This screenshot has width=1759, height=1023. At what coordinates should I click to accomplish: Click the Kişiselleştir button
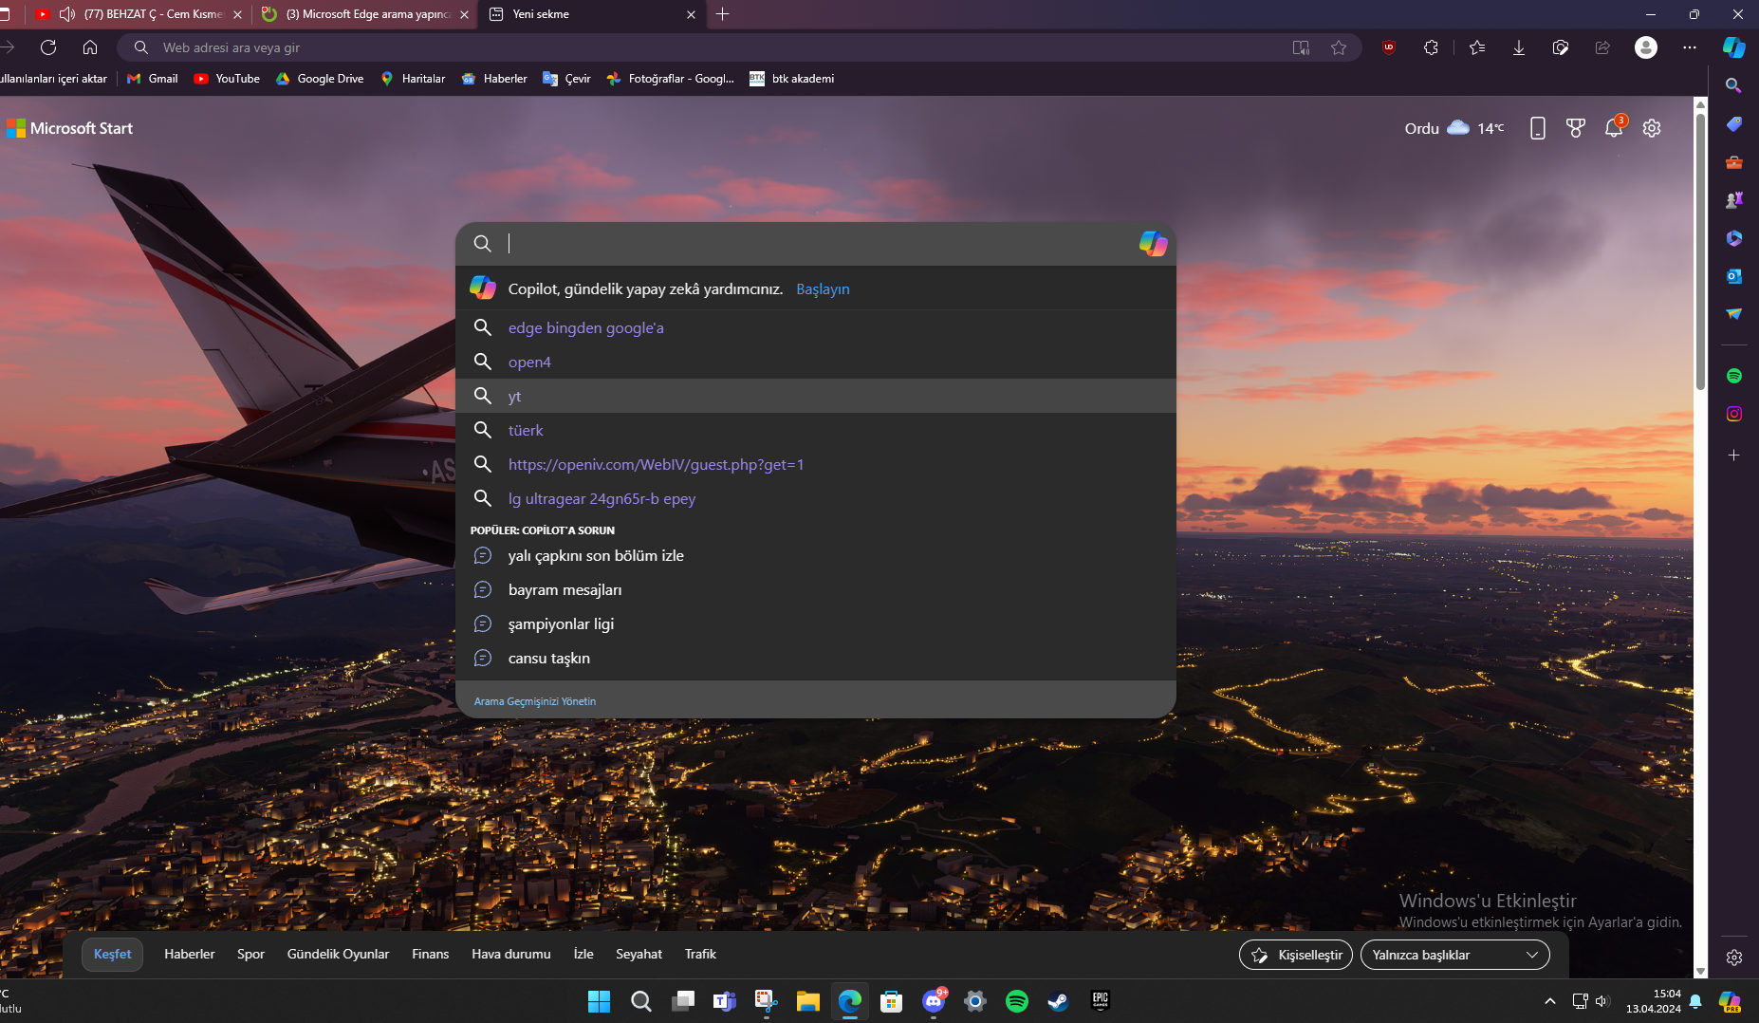pos(1296,955)
